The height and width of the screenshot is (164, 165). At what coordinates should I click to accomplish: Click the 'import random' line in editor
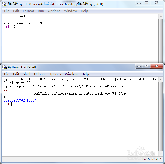point(16,16)
